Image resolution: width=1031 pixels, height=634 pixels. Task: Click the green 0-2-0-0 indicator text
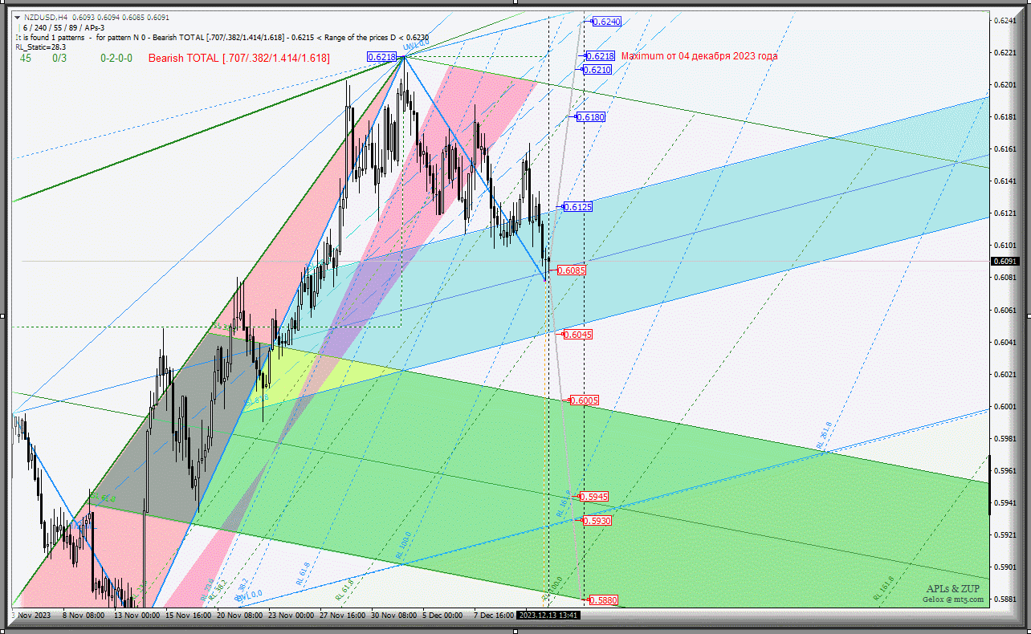116,58
